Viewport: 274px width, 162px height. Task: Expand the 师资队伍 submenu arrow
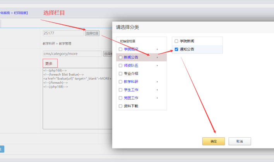click(x=157, y=66)
